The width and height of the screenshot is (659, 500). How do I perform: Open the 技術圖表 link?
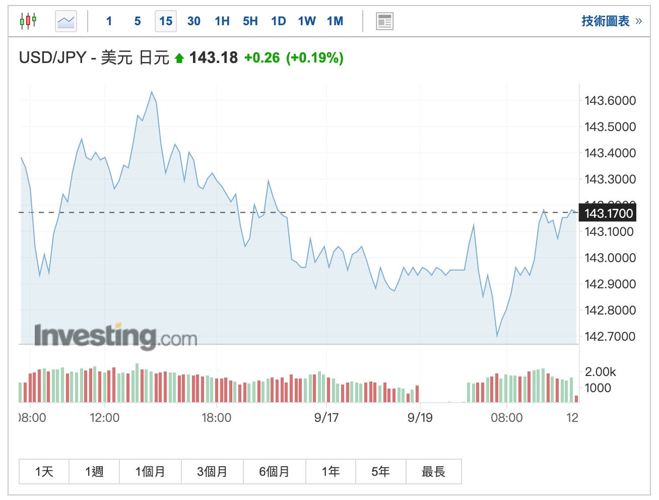tap(612, 21)
